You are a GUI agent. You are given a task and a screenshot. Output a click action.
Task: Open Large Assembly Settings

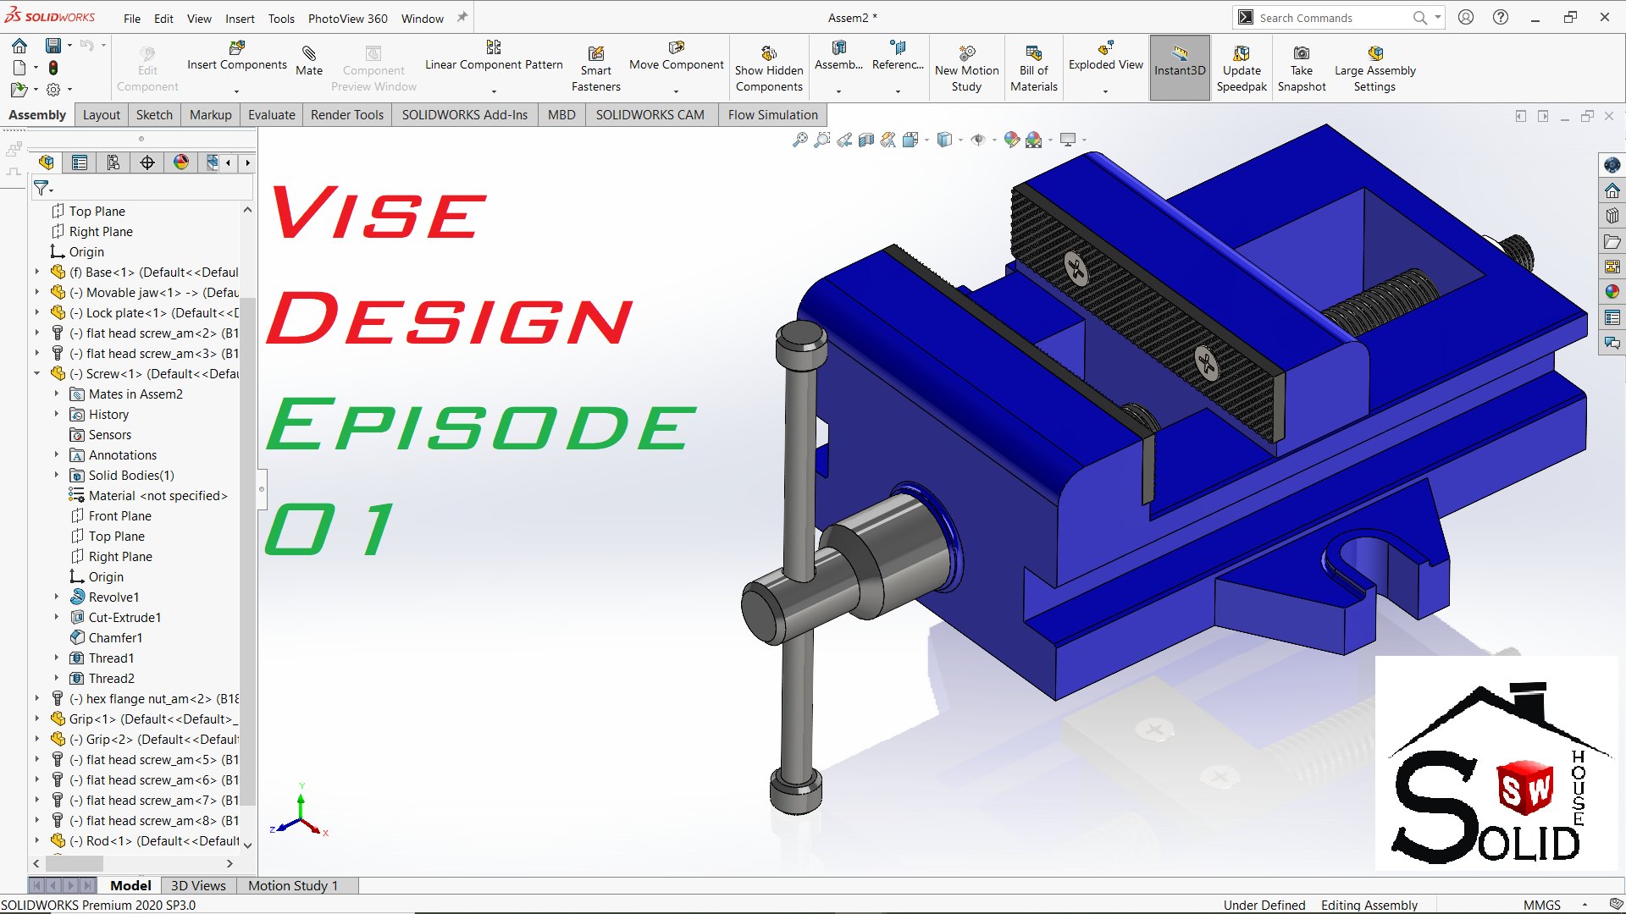coord(1374,69)
